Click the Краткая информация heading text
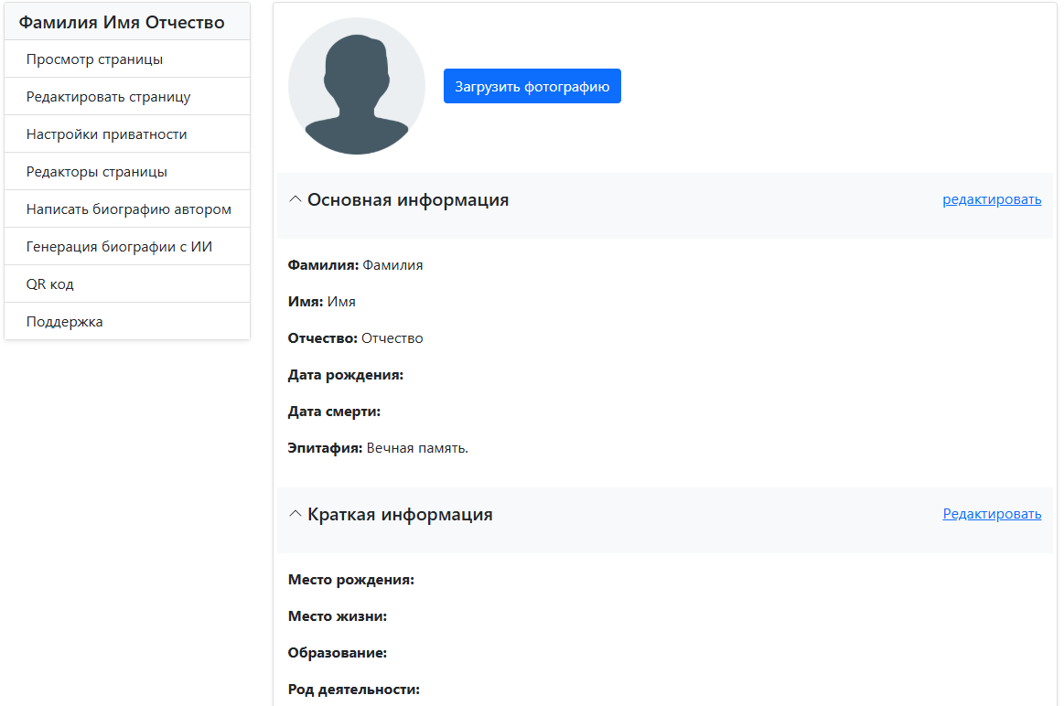 point(400,515)
